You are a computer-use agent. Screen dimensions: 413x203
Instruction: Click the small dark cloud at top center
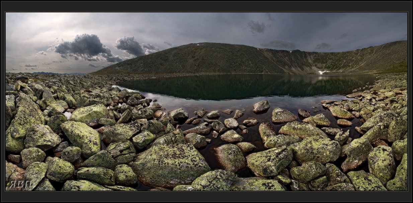[x=256, y=26]
